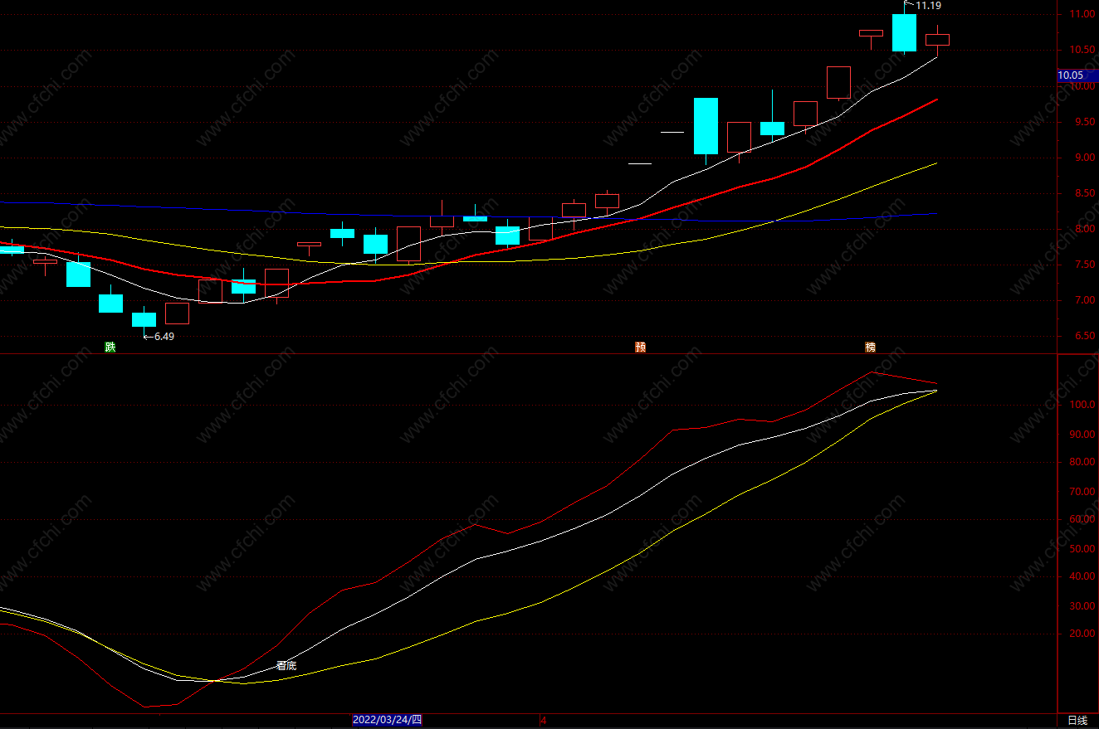Image resolution: width=1099 pixels, height=729 pixels.
Task: Click the green 跌 event marker
Action: point(110,347)
